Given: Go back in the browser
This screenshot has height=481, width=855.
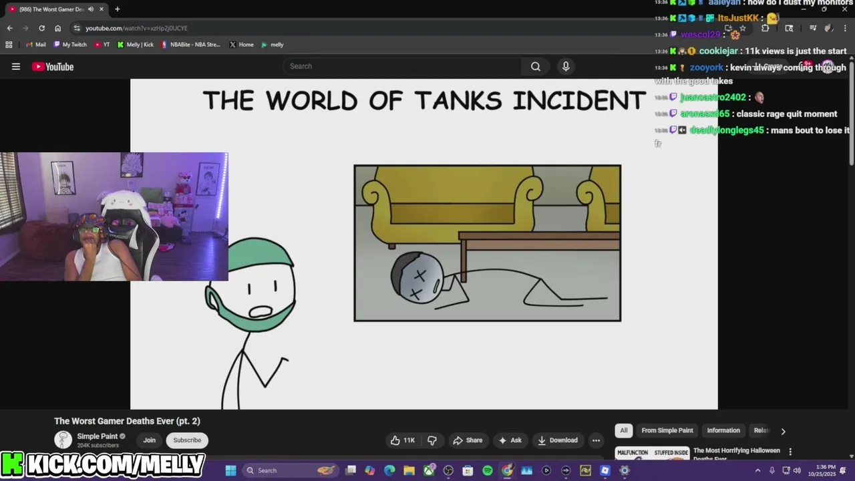Looking at the screenshot, I should tap(9, 28).
